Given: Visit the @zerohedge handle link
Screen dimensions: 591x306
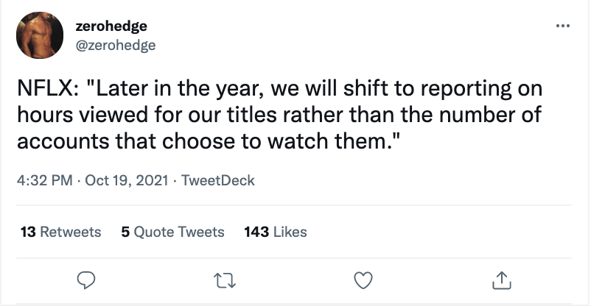Looking at the screenshot, I should [116, 45].
